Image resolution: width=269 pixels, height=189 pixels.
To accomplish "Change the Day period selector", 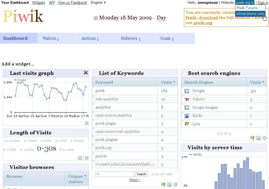I will [161, 18].
